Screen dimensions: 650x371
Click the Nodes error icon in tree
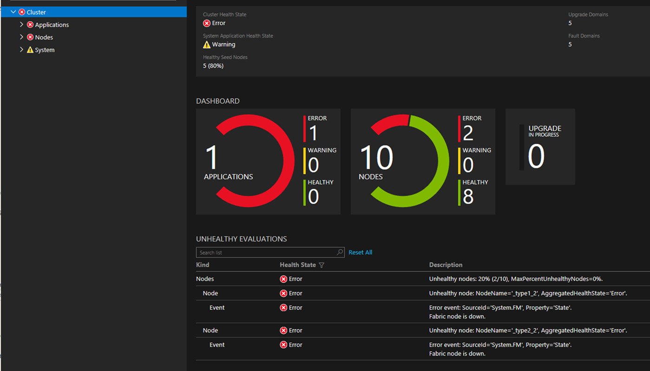point(30,37)
